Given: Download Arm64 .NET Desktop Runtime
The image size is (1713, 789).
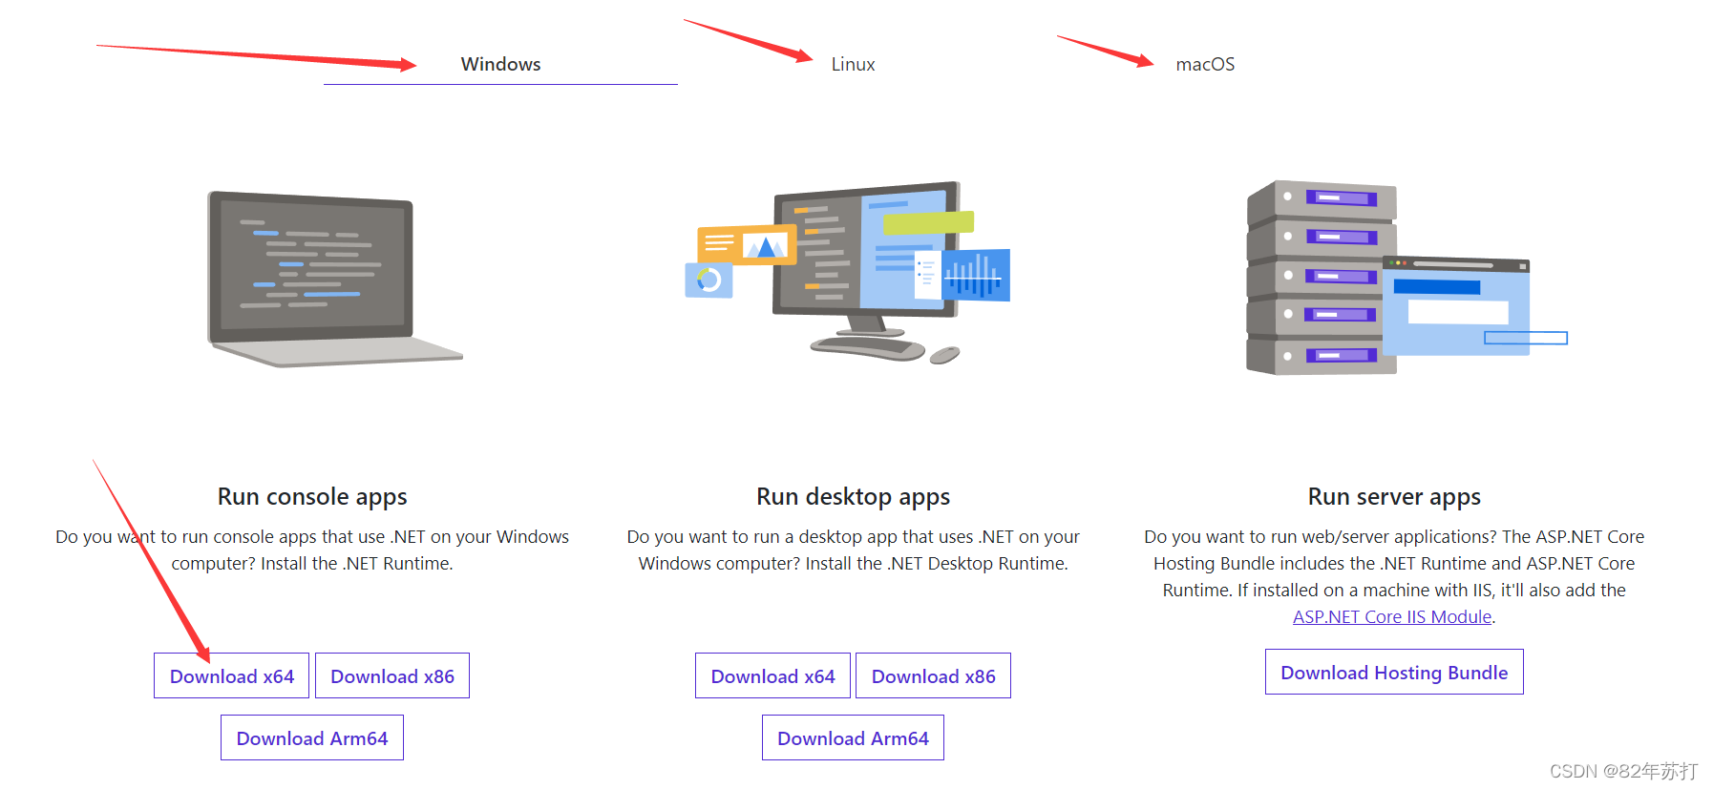Looking at the screenshot, I should (x=853, y=737).
